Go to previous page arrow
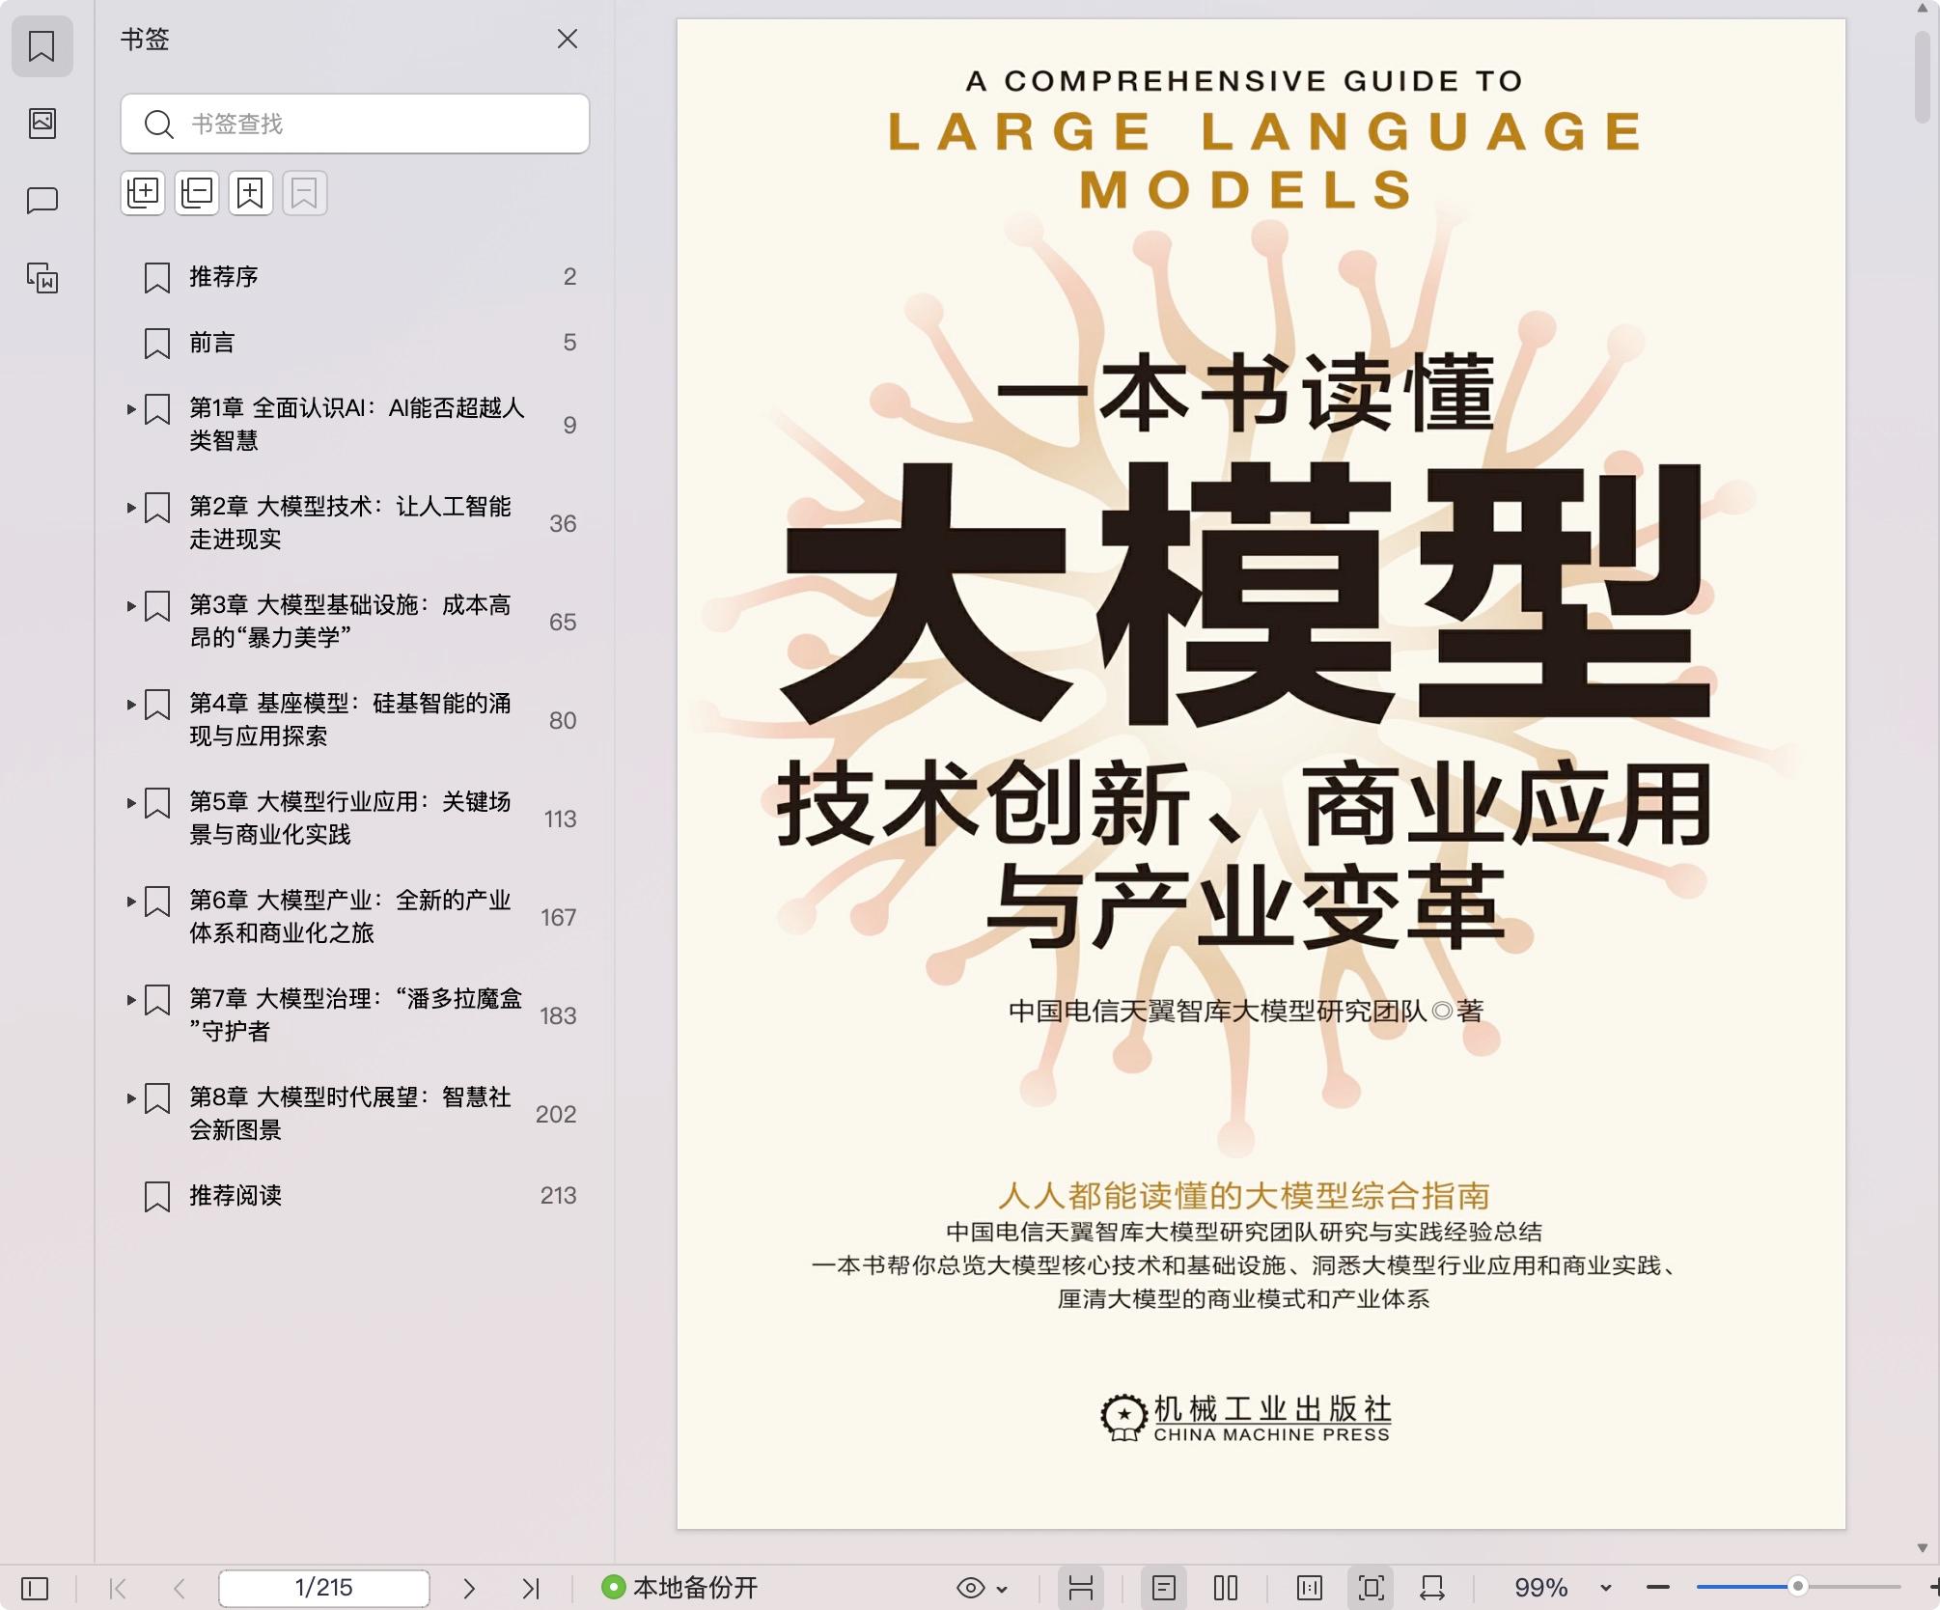This screenshot has width=1940, height=1610. pos(180,1588)
